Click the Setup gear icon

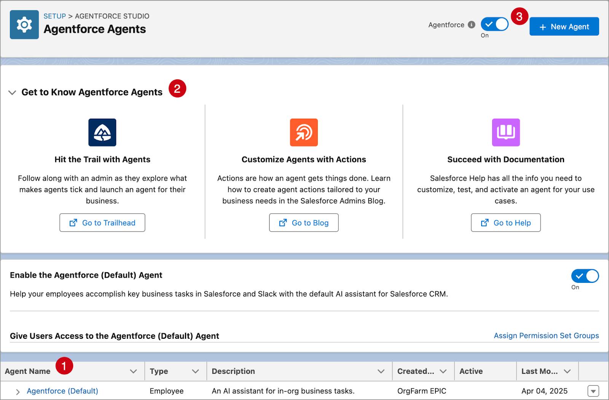pyautogui.click(x=24, y=25)
